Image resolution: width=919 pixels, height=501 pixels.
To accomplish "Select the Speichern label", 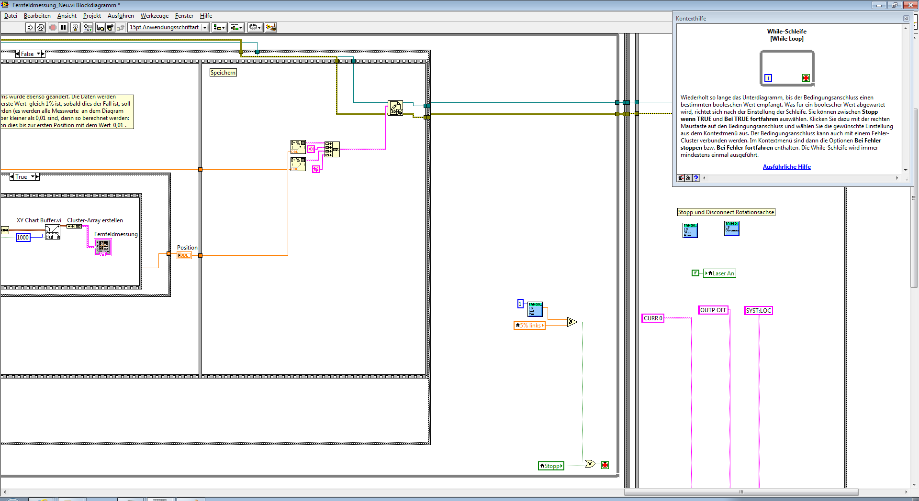I will [x=223, y=73].
